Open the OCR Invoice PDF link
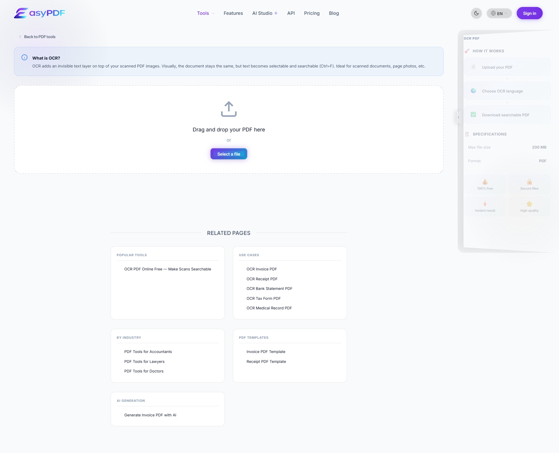This screenshot has width=559, height=453. (261, 269)
